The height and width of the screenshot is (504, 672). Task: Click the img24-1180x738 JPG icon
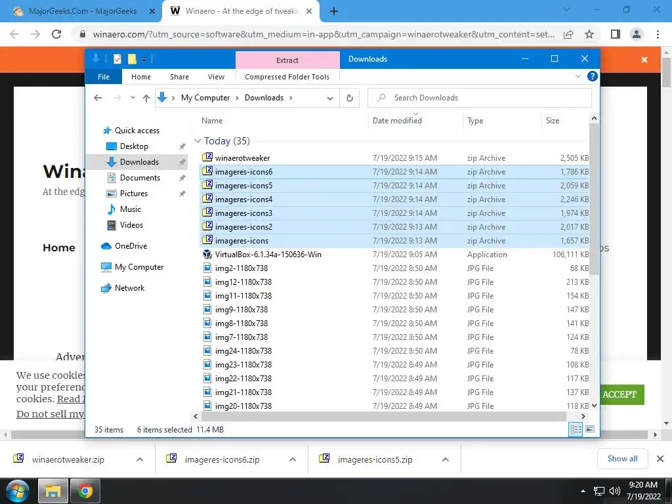207,350
